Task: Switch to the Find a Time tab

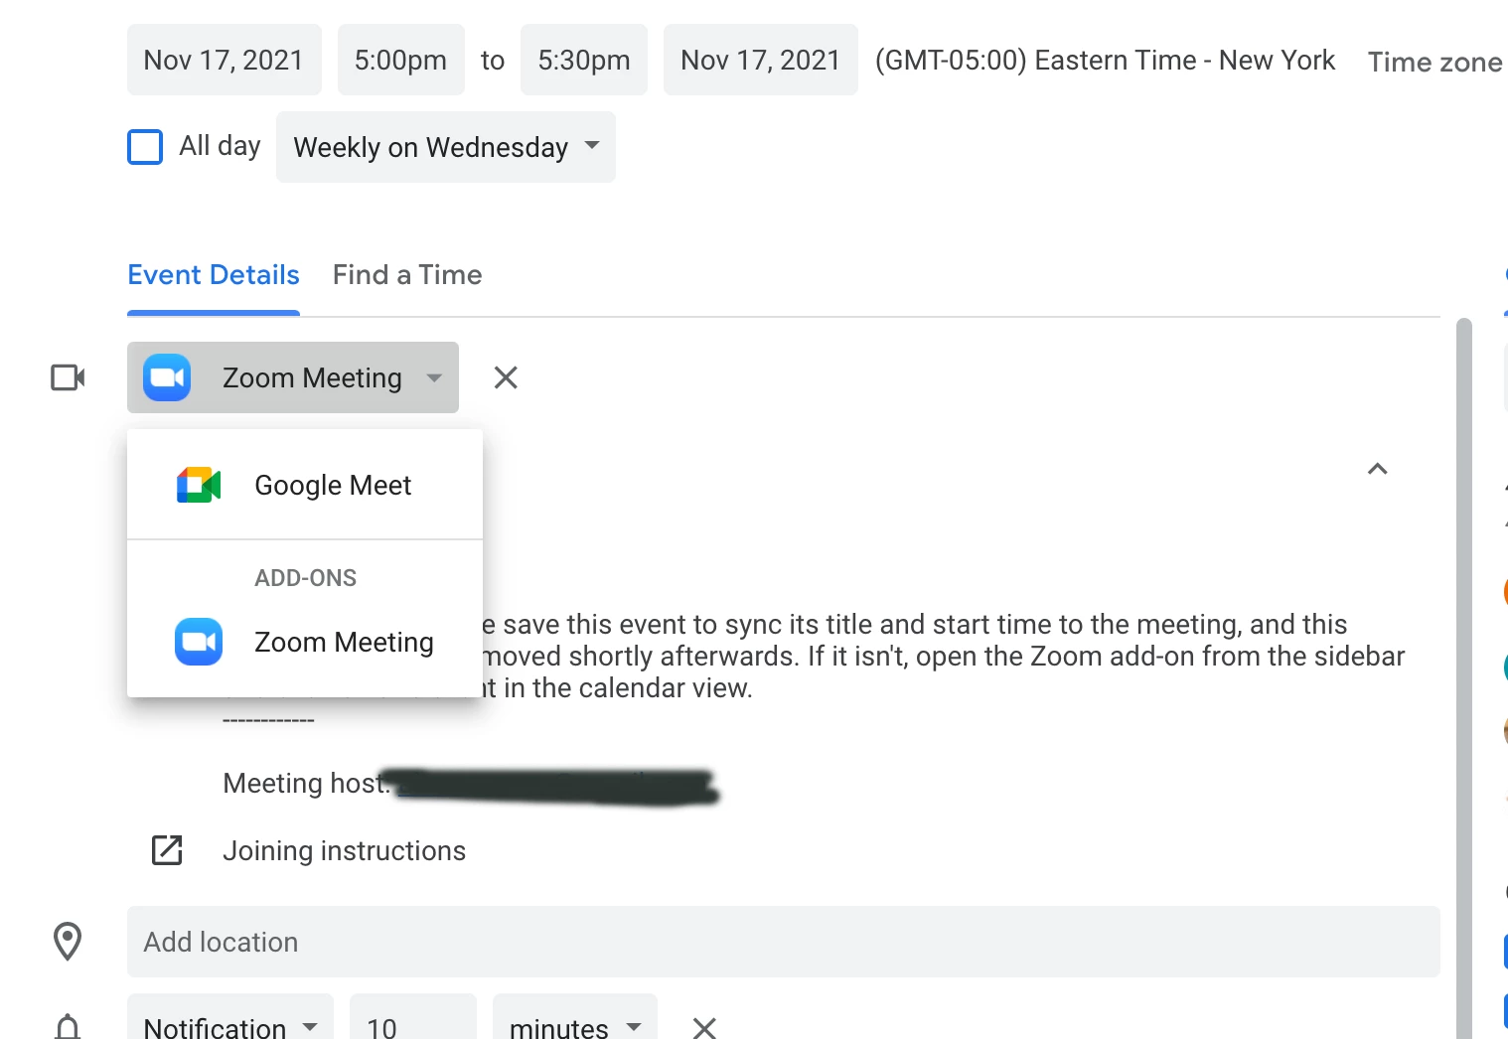Action: (x=407, y=275)
